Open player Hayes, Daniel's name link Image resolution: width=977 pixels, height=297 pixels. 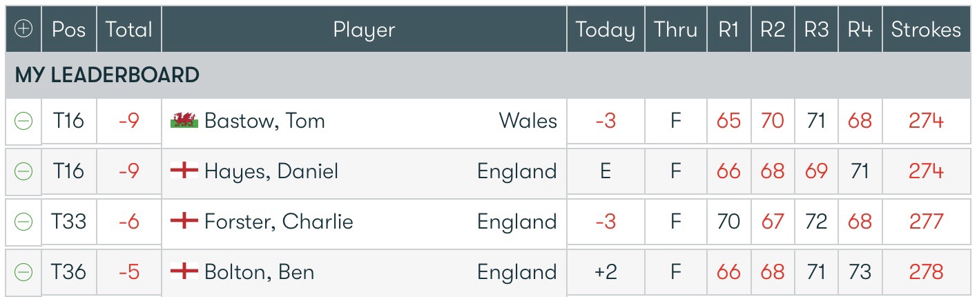tap(271, 171)
